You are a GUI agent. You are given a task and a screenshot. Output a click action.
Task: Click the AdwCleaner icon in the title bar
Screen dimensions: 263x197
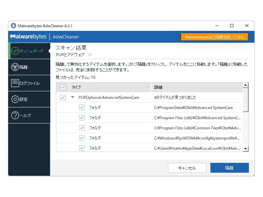click(13, 26)
